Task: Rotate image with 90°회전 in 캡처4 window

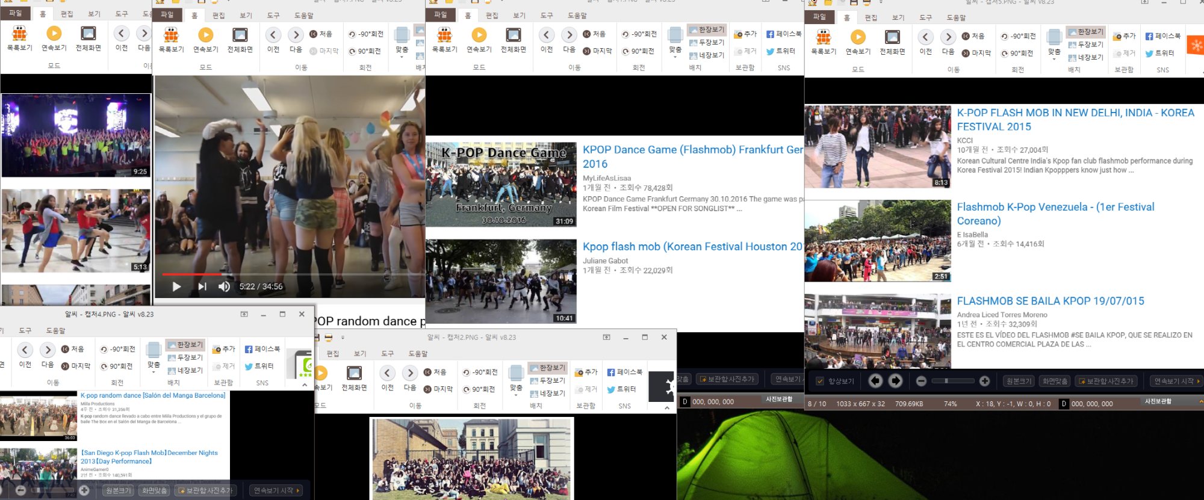Action: tap(117, 366)
